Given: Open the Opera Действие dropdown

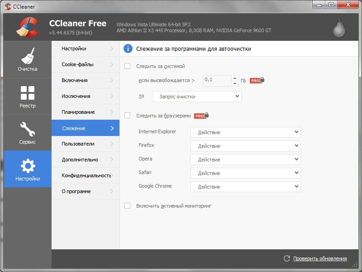Looking at the screenshot, I should (246, 160).
